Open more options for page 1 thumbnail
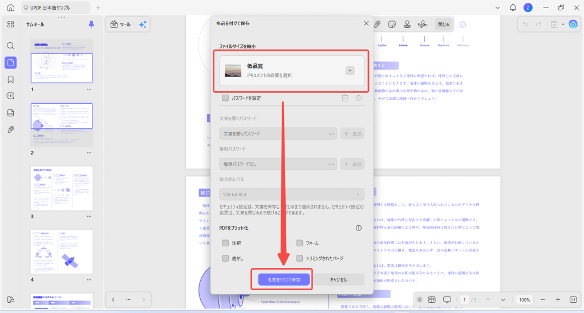The width and height of the screenshot is (584, 313). tap(90, 90)
